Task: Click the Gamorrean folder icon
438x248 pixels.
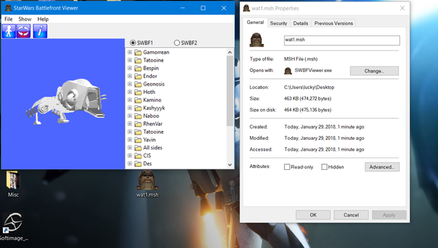Action: point(138,52)
